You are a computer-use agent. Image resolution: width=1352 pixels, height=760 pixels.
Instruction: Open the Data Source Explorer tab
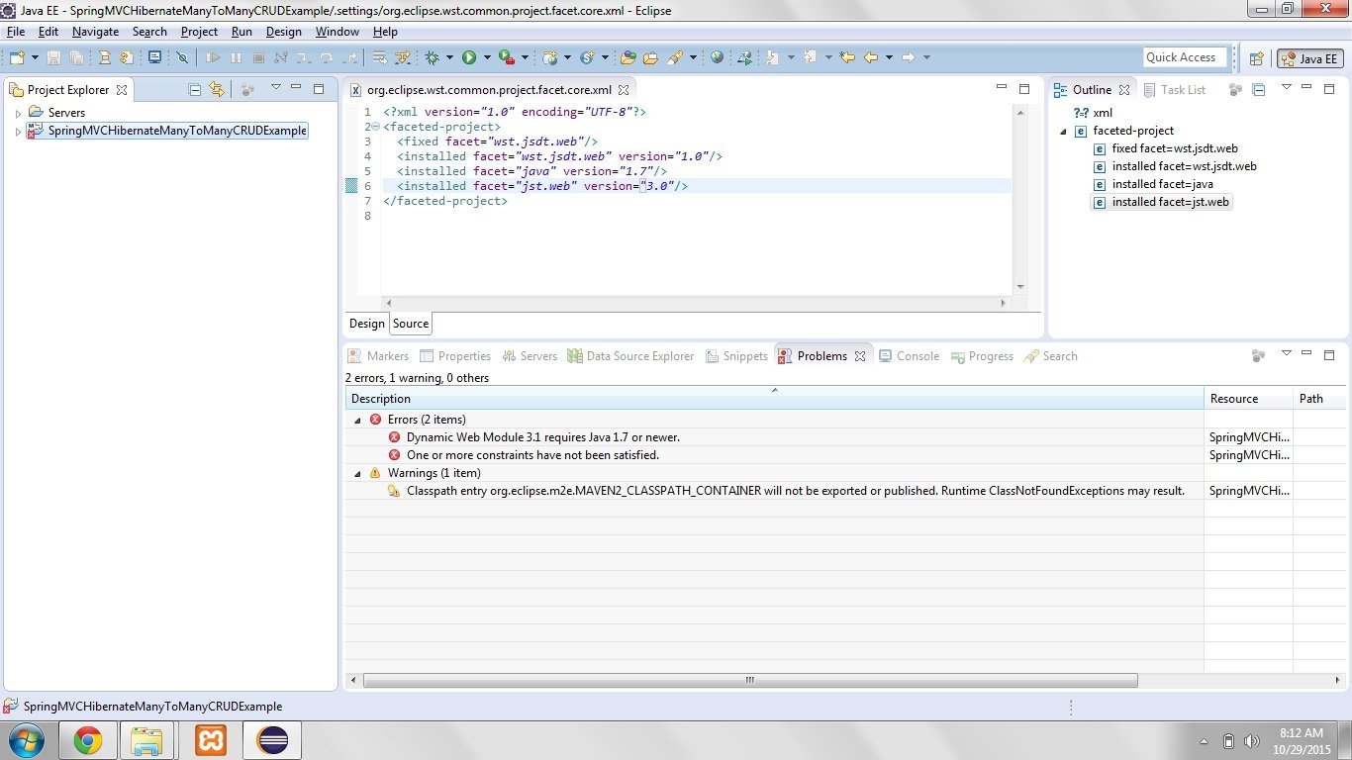click(x=630, y=356)
